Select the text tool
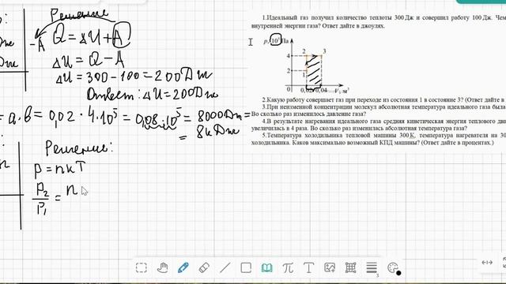The width and height of the screenshot is (506, 284). click(x=308, y=267)
